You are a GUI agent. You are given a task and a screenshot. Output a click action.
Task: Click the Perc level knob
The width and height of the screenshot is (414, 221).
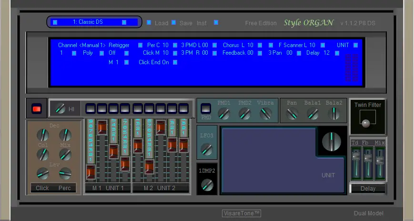point(65,173)
